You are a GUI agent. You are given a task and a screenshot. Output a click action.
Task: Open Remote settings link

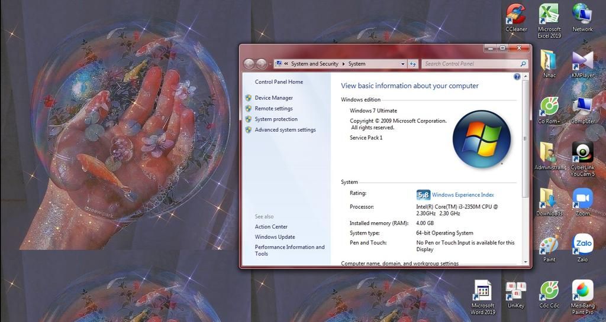tap(273, 109)
